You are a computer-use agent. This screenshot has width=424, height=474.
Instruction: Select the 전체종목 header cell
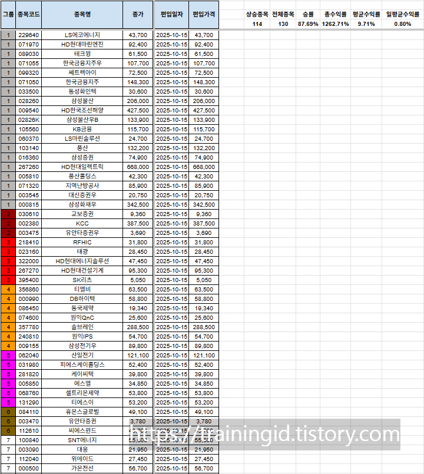tap(283, 14)
